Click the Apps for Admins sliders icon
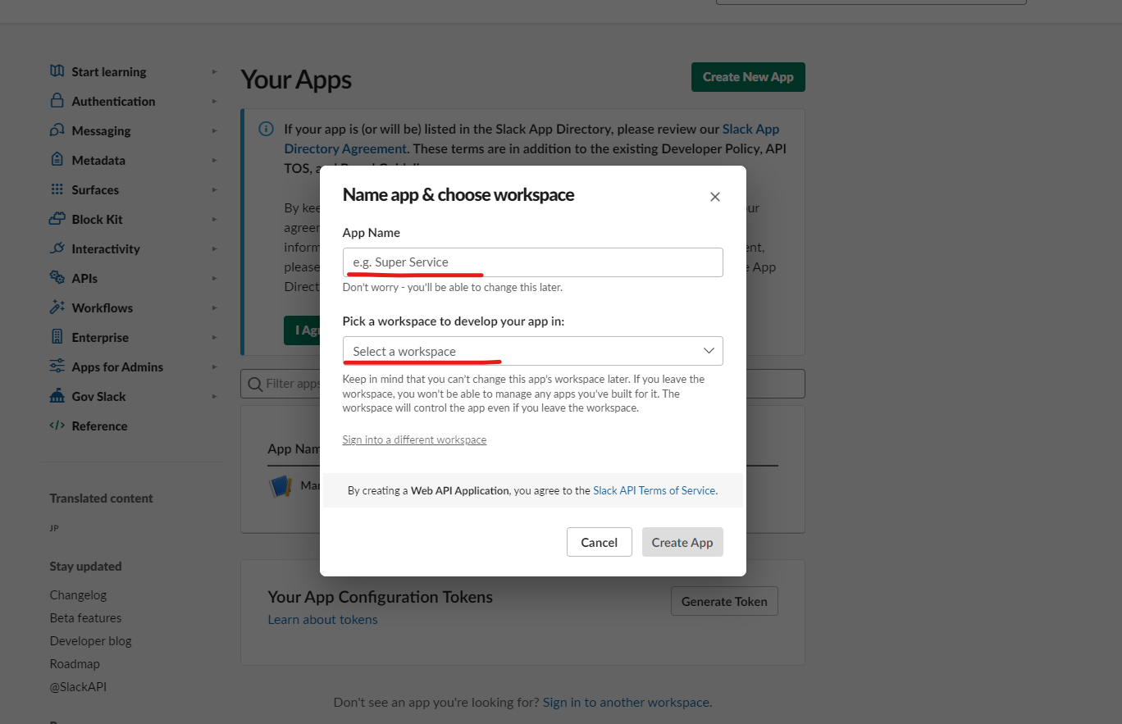Screen dimensions: 1122x724 tap(57, 367)
